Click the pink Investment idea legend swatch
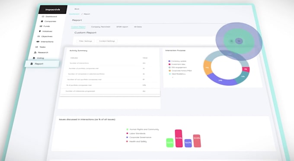Screen dimensions: 294x161 (x=169, y=64)
